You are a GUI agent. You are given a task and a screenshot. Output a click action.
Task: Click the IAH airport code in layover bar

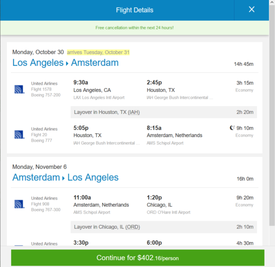pos(133,112)
